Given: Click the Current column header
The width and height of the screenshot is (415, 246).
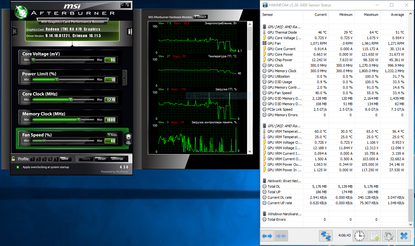Looking at the screenshot, I should [x=316, y=15].
